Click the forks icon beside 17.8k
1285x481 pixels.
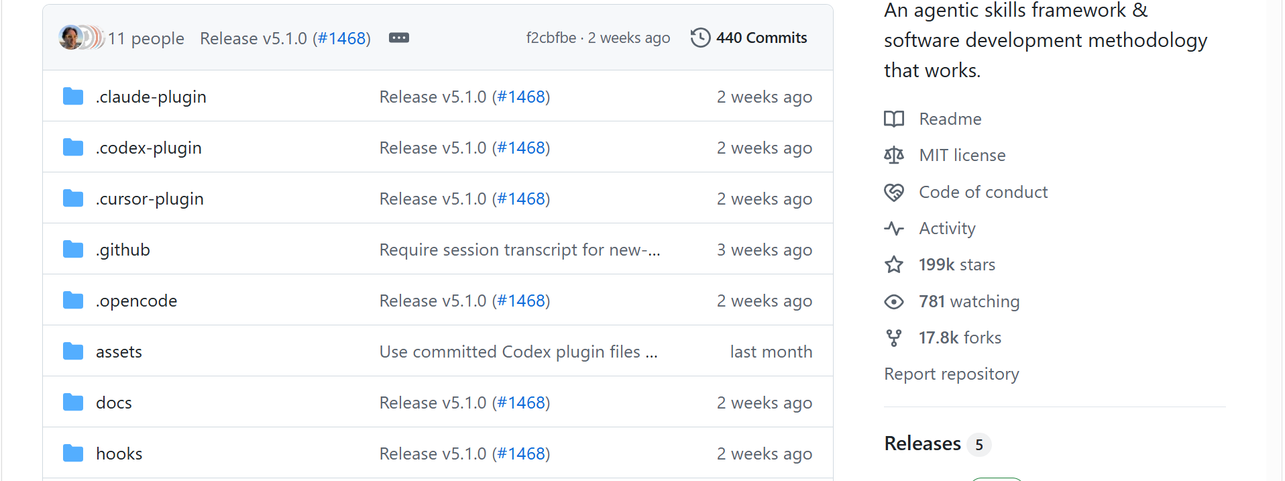[894, 337]
